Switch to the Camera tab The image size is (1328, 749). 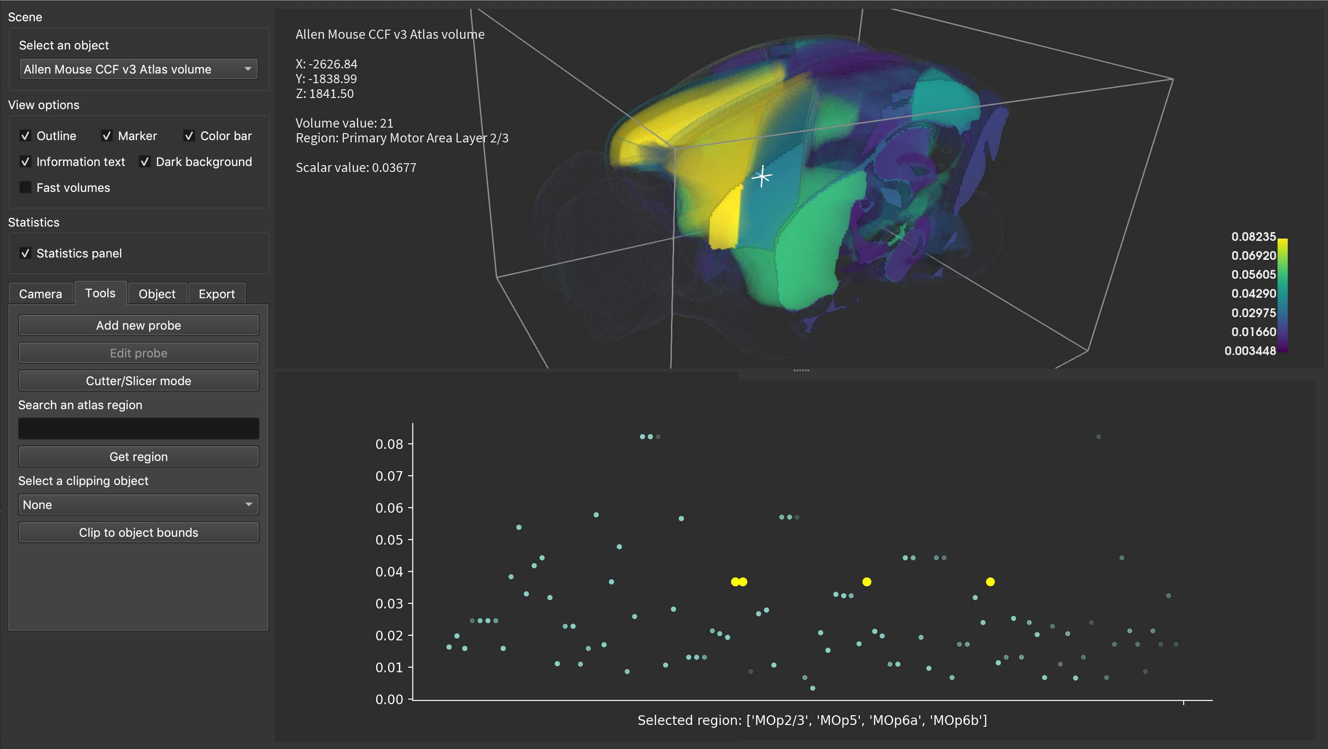[40, 294]
